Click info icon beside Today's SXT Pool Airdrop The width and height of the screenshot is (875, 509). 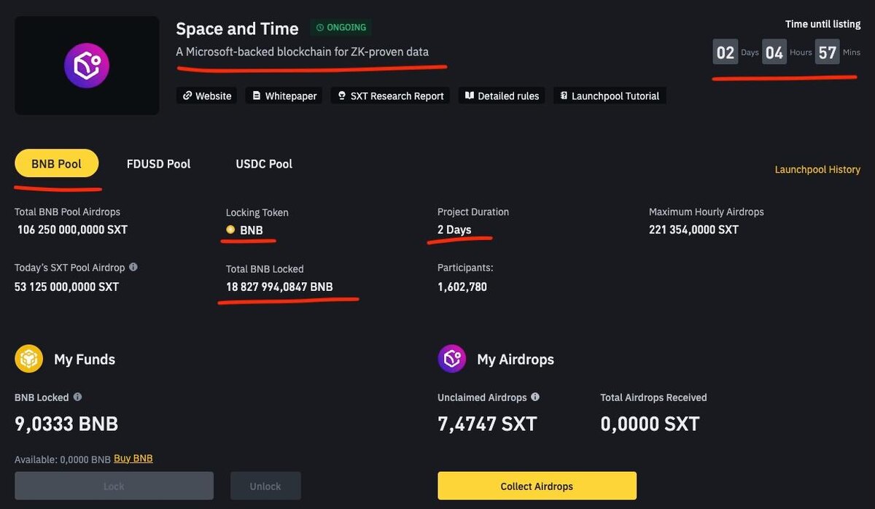coord(133,268)
